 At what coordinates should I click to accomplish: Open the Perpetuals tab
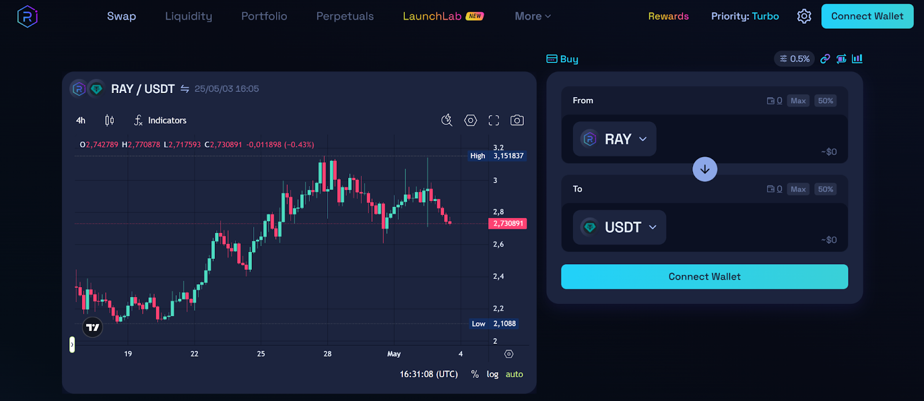pyautogui.click(x=345, y=16)
